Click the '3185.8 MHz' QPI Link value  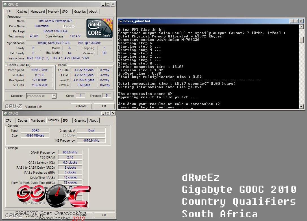coord(39,85)
